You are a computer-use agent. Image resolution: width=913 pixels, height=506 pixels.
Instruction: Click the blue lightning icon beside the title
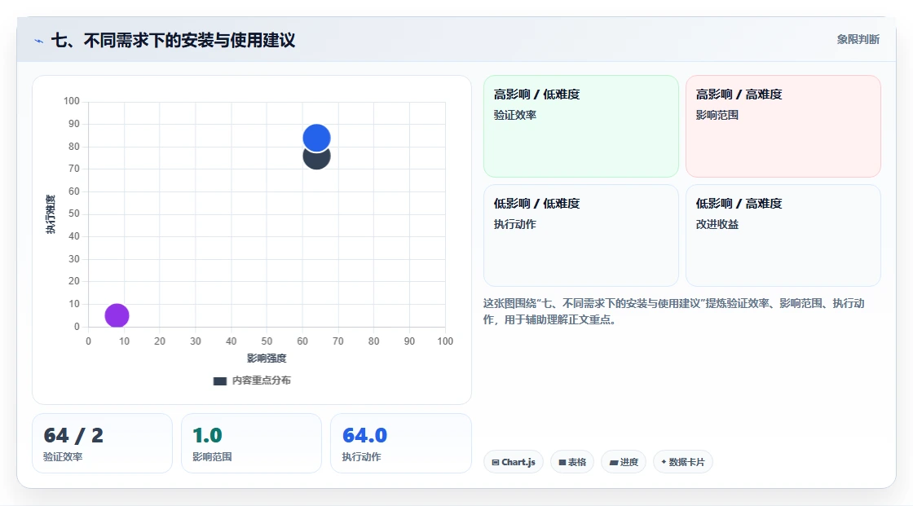tap(39, 41)
